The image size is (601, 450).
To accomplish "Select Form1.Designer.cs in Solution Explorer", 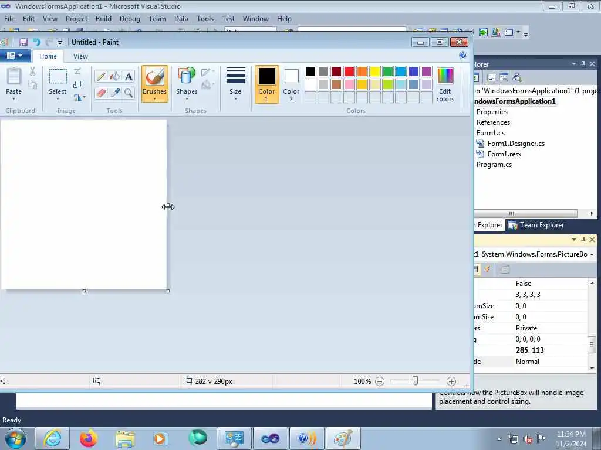I will [x=516, y=144].
